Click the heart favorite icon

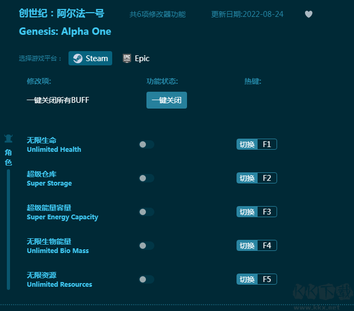click(x=308, y=14)
